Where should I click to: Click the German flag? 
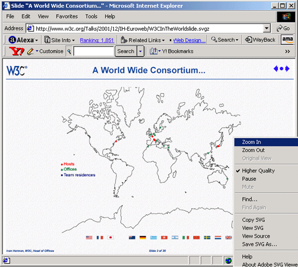coord(143,238)
